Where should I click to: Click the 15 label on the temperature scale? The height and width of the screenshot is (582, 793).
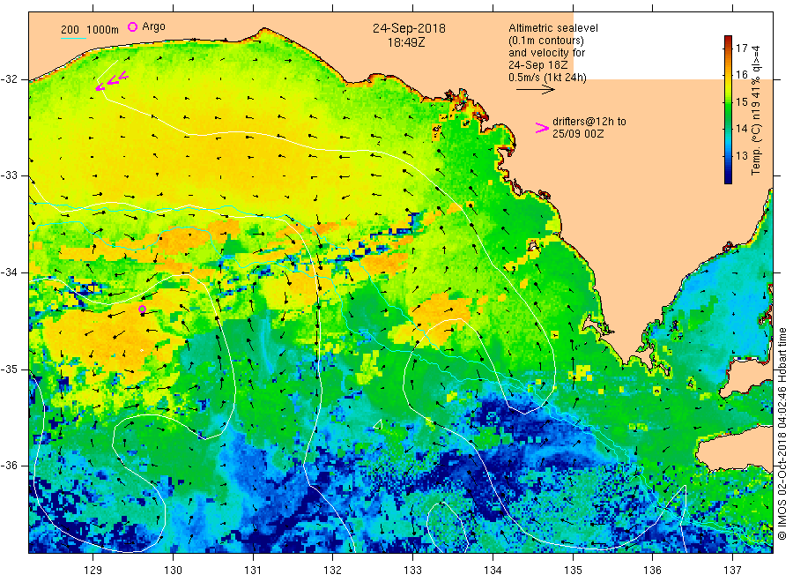coord(741,102)
